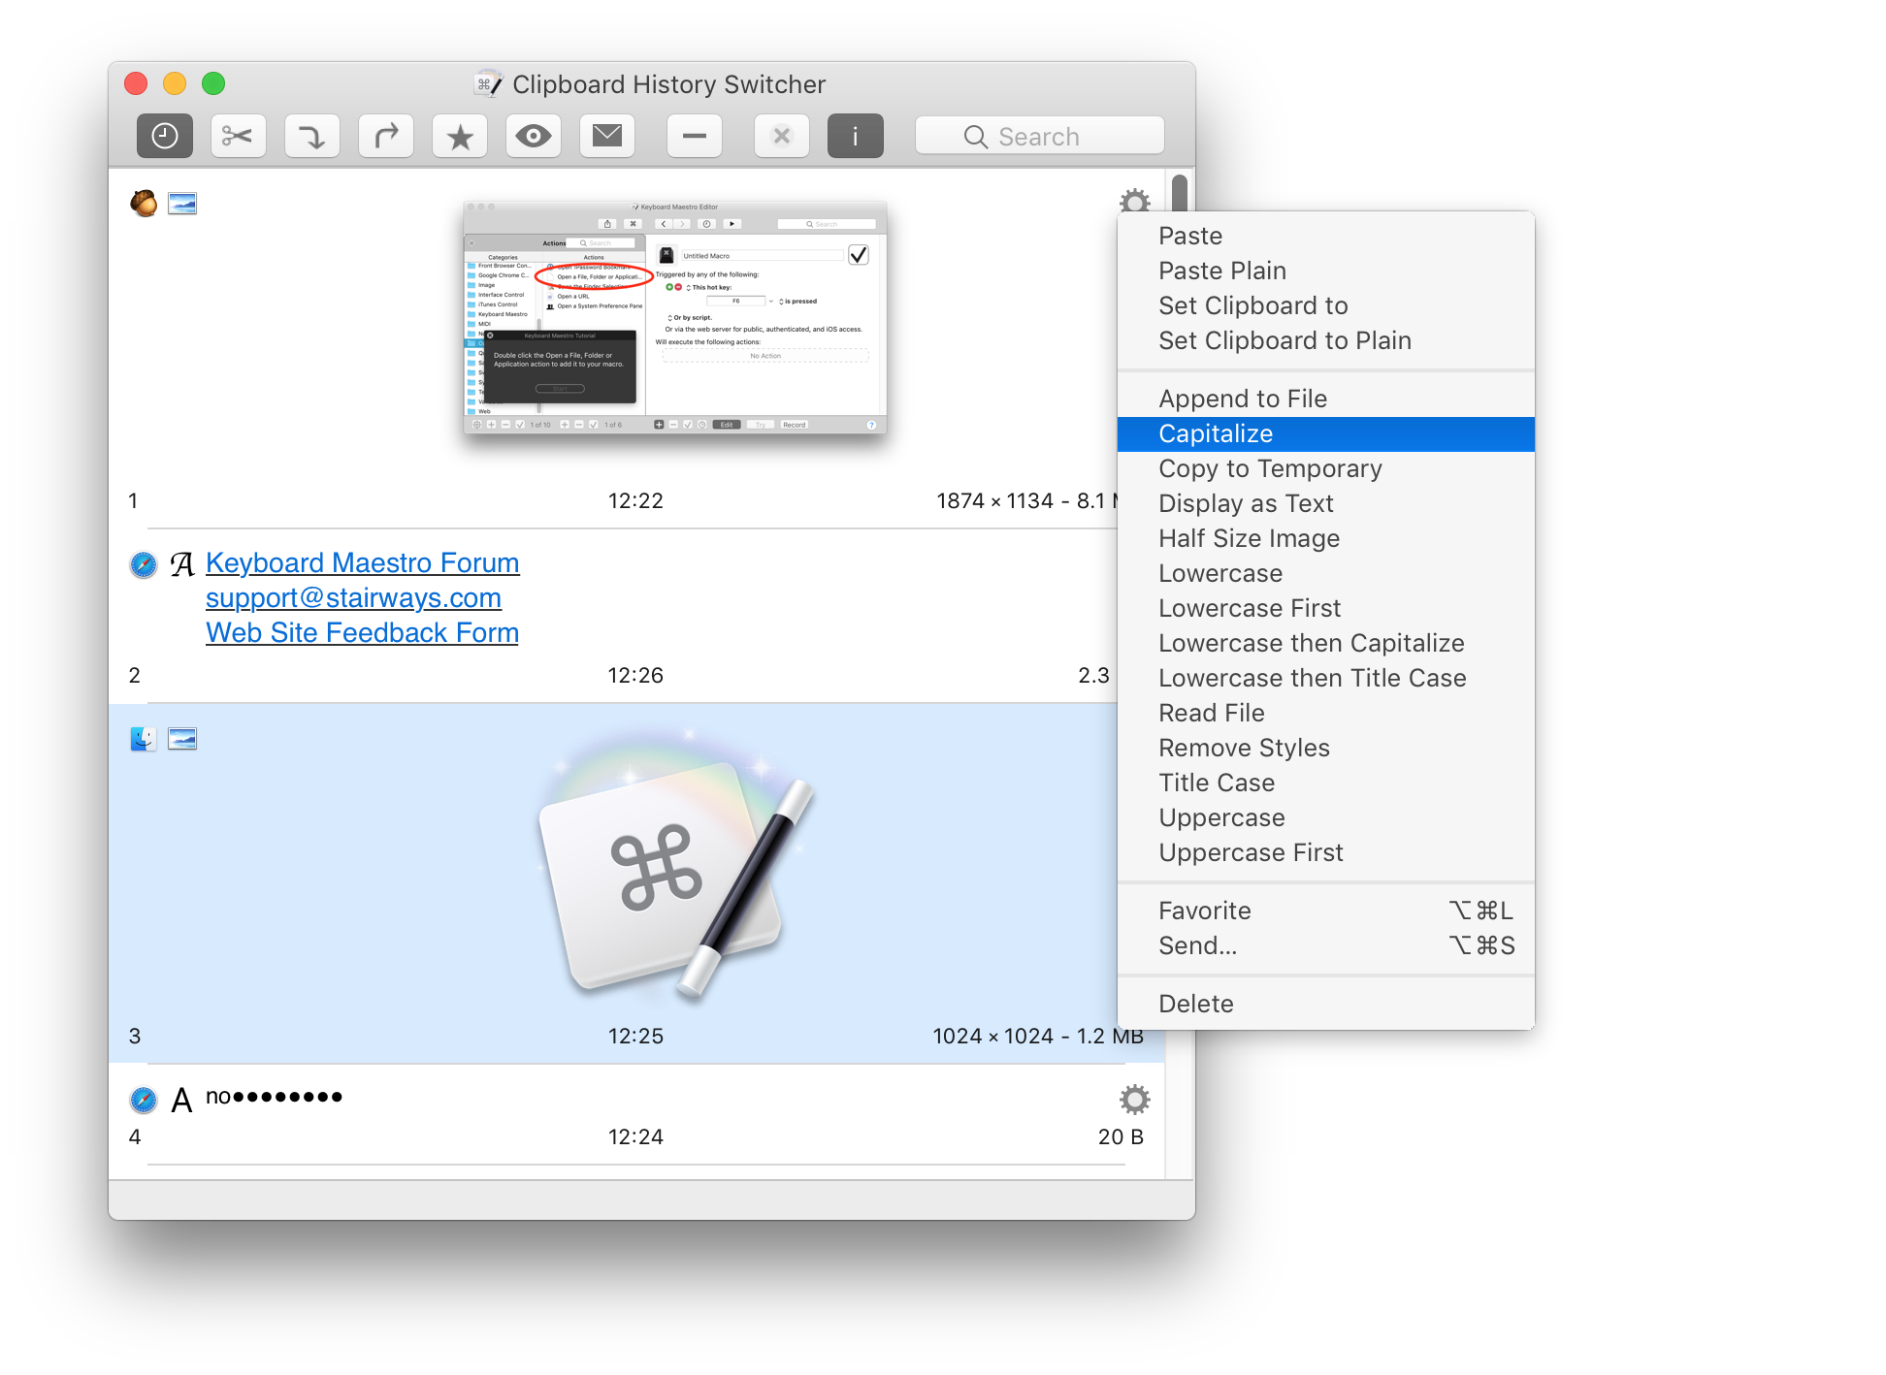Click the clock history toolbar icon
The image size is (1886, 1375).
[x=165, y=136]
